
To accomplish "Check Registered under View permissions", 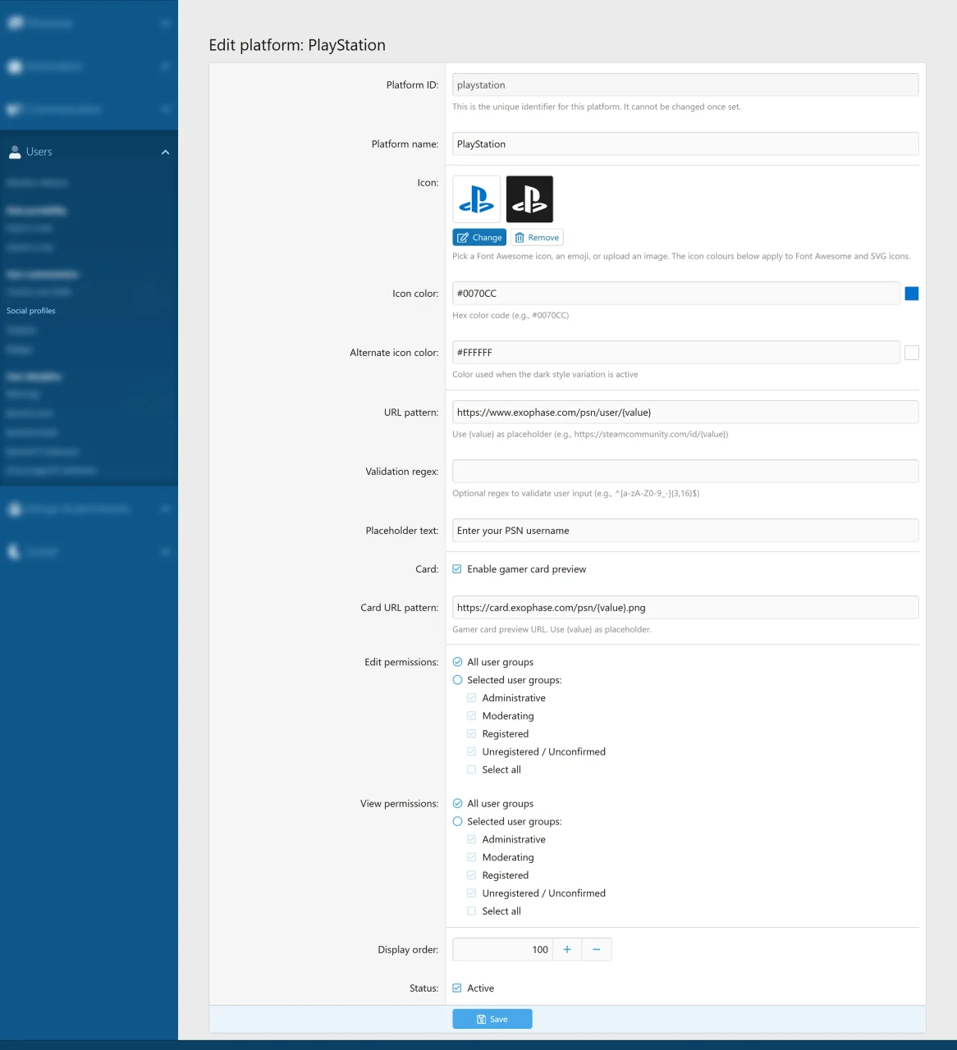I will pos(472,876).
